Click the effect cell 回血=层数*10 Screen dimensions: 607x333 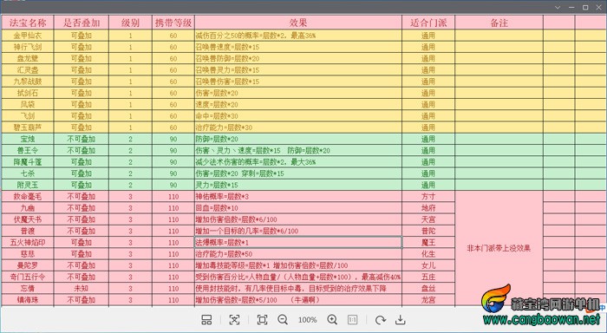pyautogui.click(x=298, y=208)
